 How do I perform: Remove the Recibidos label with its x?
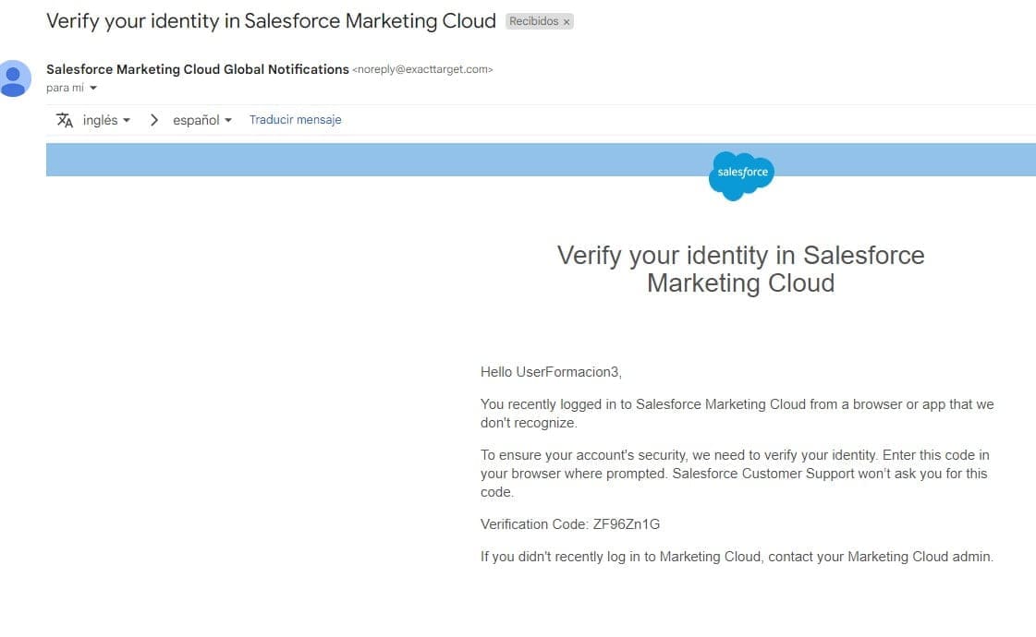tap(567, 21)
